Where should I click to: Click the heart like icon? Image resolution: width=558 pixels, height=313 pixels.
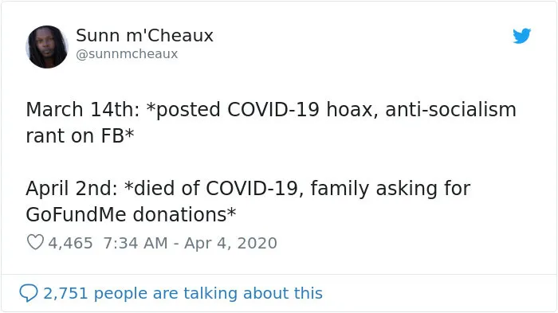coord(35,242)
